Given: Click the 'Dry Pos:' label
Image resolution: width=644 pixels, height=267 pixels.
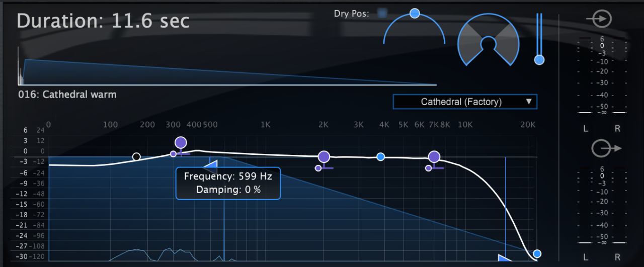Looking at the screenshot, I should [351, 14].
